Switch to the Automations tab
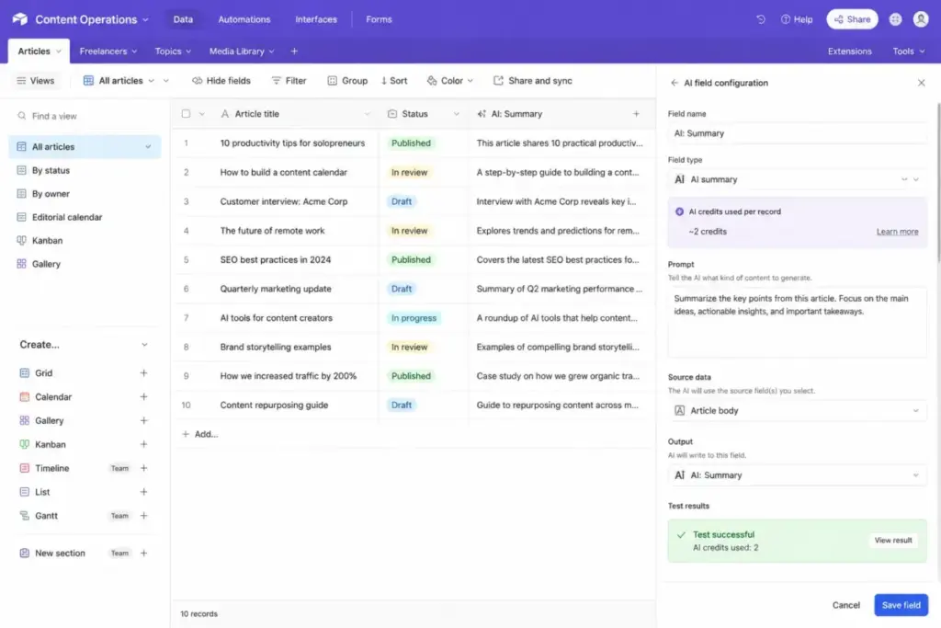Viewport: 941px width, 628px height. click(244, 19)
